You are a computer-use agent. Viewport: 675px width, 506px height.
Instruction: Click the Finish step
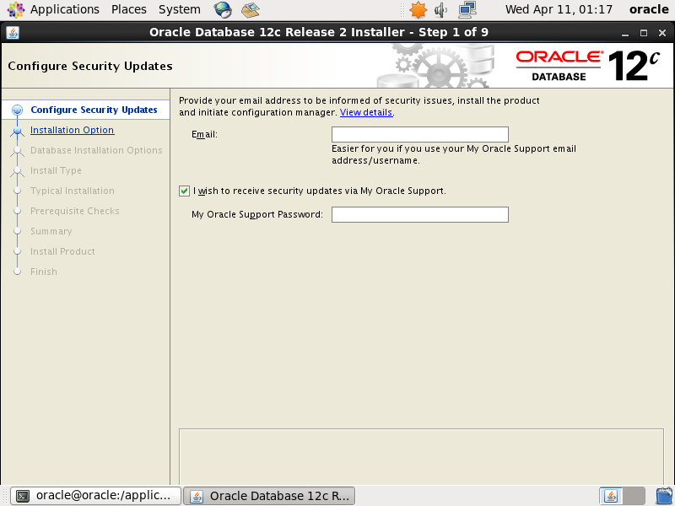point(44,272)
